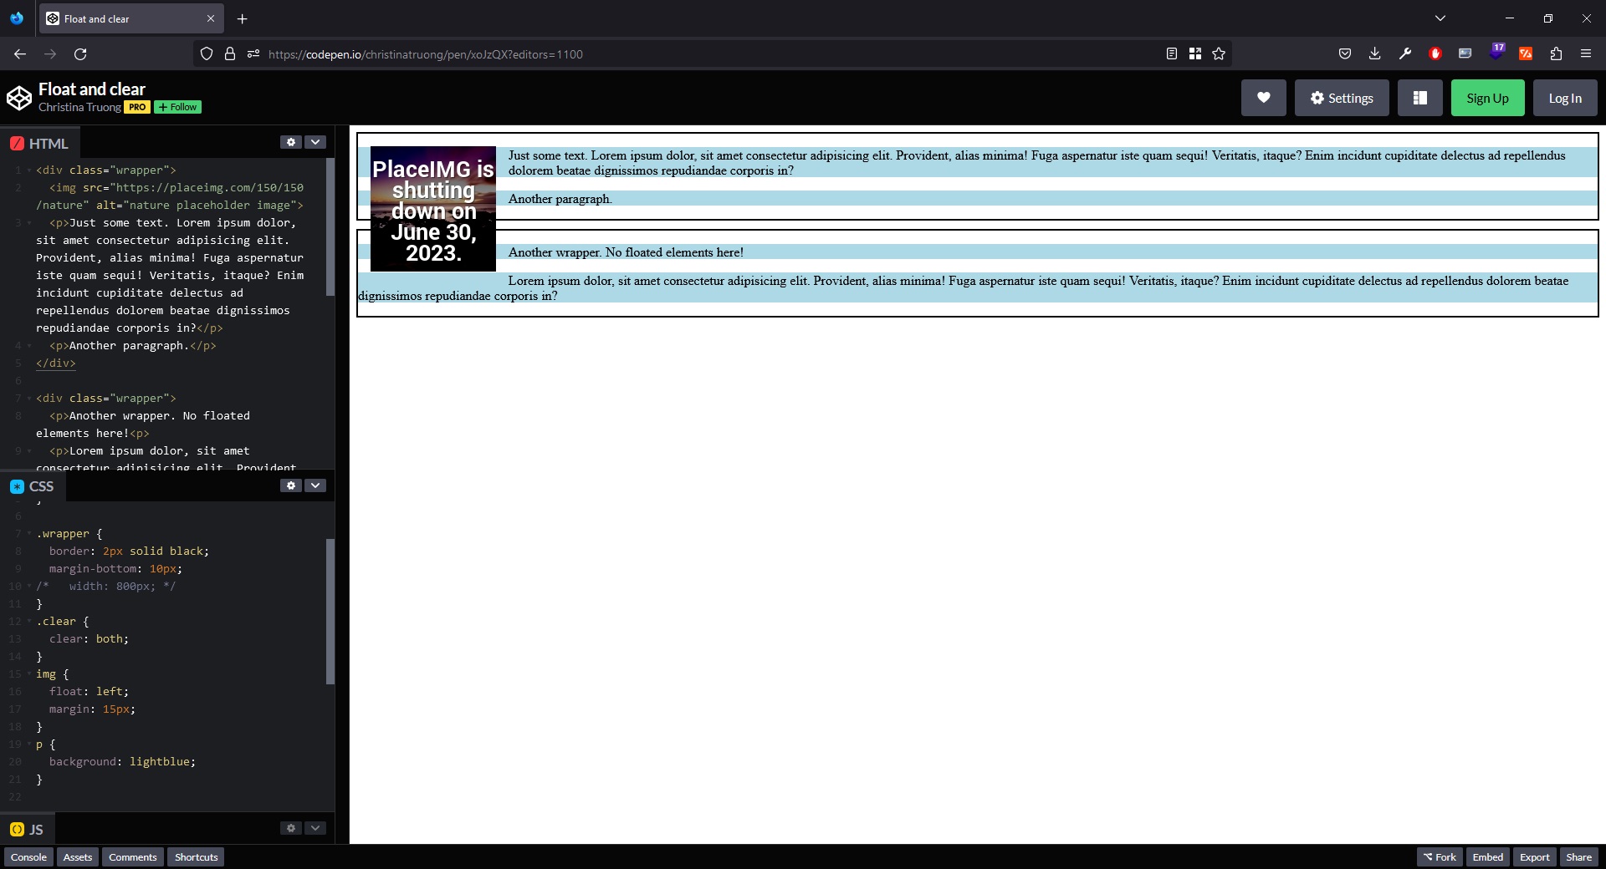Click the PlaceIMG placeholder image
Viewport: 1606px width, 869px height.
point(433,209)
